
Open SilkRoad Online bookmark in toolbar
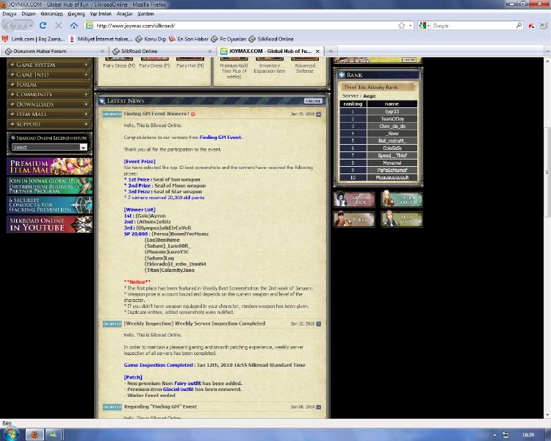click(x=271, y=39)
